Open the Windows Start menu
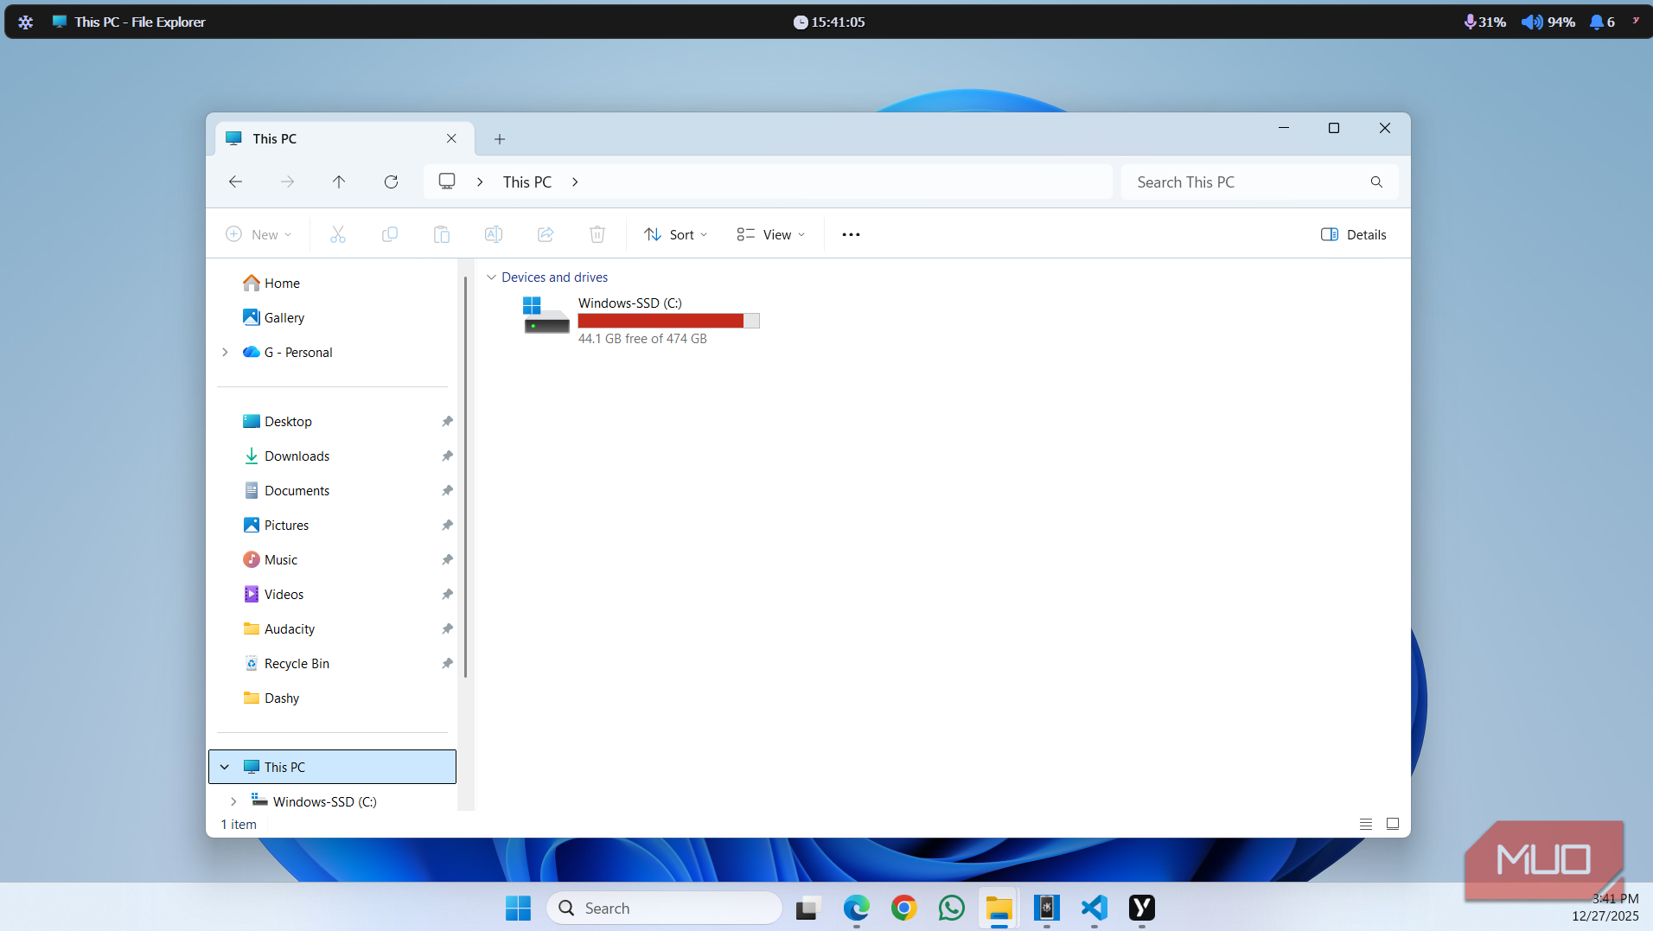 519,908
